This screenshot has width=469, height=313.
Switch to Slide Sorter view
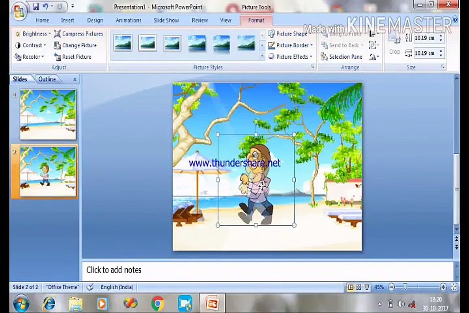pyautogui.click(x=358, y=287)
